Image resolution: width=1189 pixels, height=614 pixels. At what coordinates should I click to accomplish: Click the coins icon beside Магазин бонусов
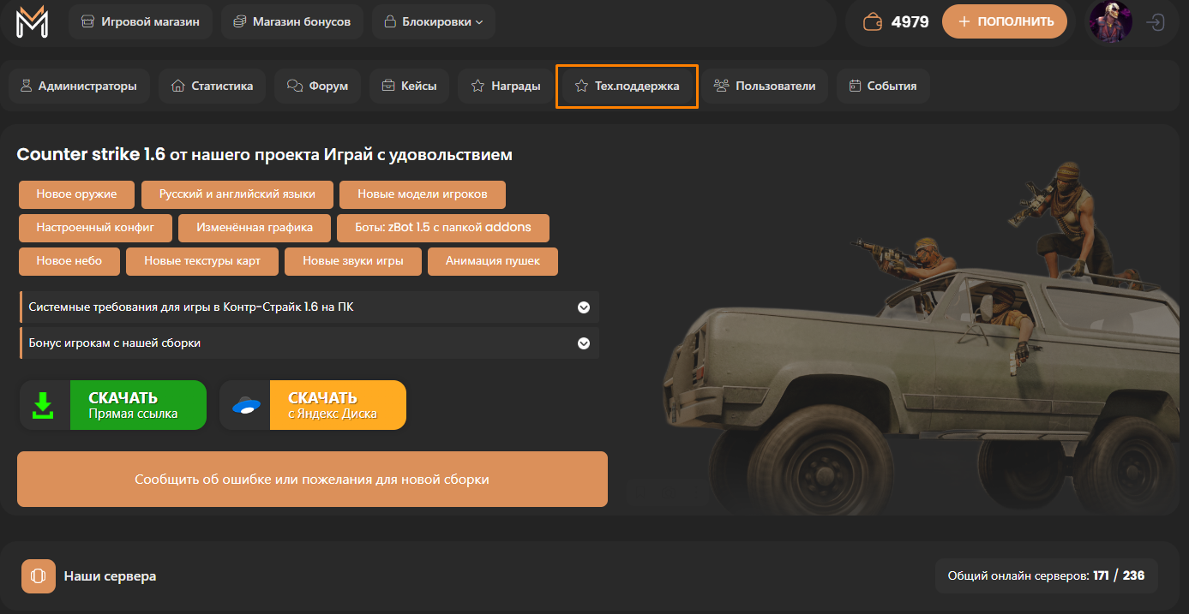[x=239, y=21]
